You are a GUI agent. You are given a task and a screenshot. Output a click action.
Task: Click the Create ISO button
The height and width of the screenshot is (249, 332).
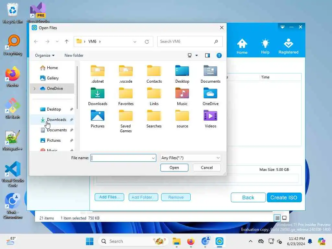[x=284, y=197]
